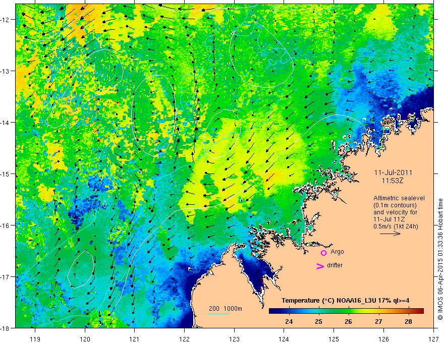Click the color bar tick label 28
This screenshot has height=343, width=444.
[408, 321]
